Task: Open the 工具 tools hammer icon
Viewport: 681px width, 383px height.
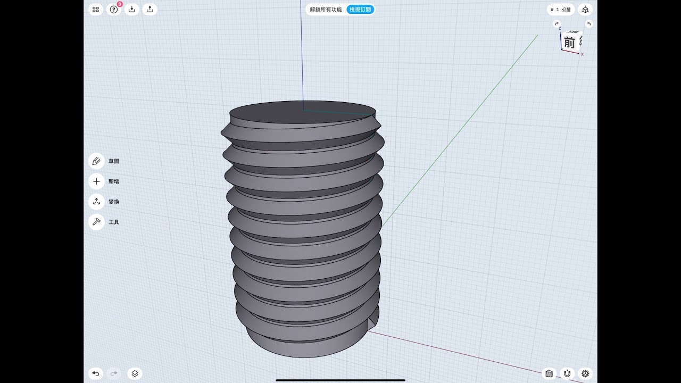Action: 96,222
